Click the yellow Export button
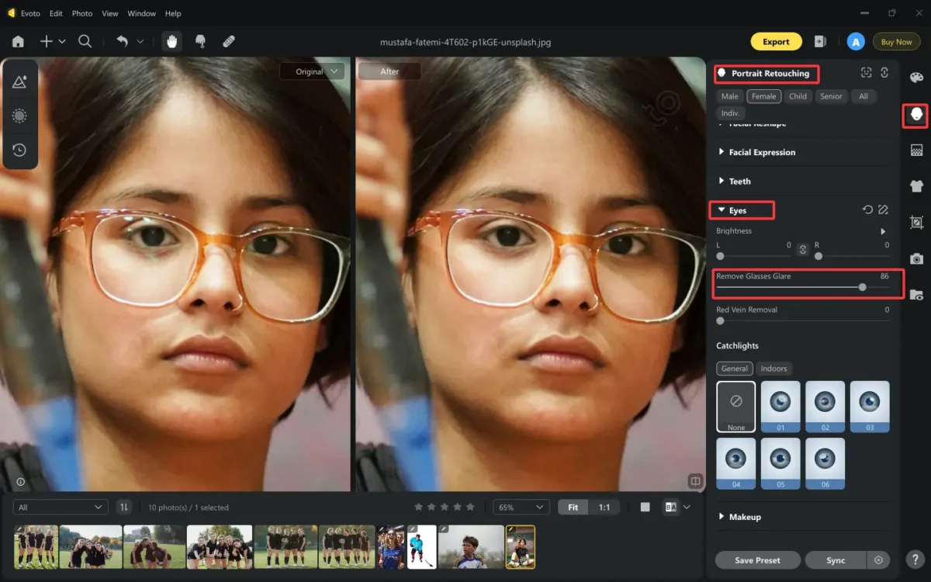The image size is (931, 582). 776,42
